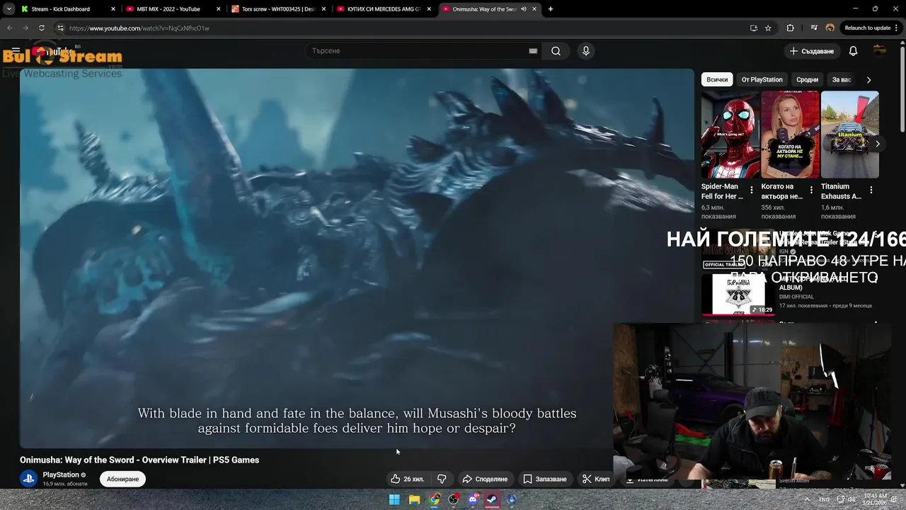Open the browser extensions puzzle icon
The height and width of the screenshot is (510, 906).
pos(790,28)
